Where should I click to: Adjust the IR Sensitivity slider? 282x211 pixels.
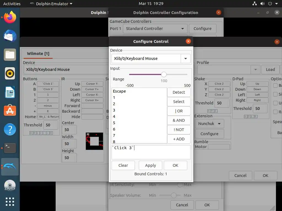coord(180,185)
